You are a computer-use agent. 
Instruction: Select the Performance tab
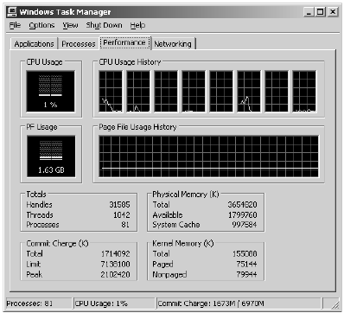point(125,42)
